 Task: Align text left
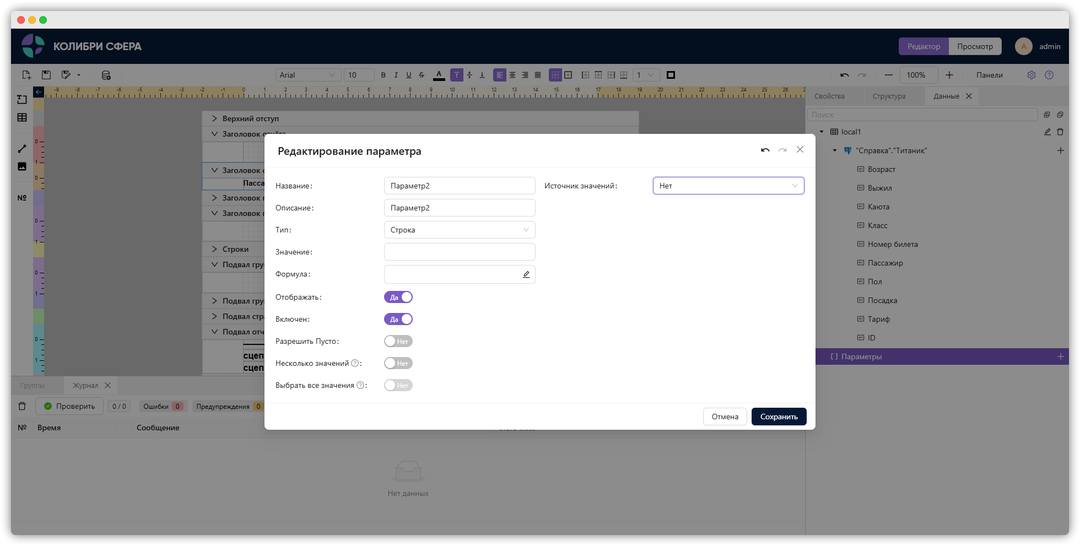500,75
